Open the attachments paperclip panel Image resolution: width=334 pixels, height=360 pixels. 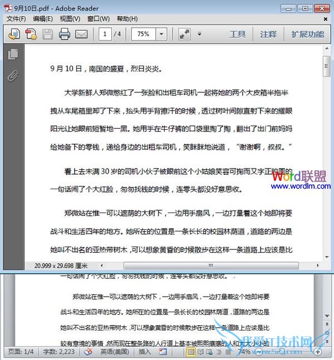tap(13, 76)
